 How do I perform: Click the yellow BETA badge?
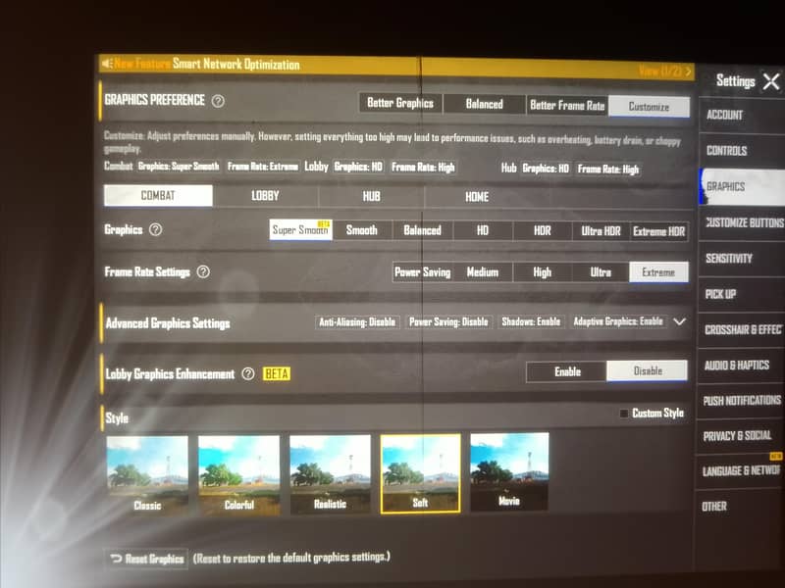pos(277,374)
